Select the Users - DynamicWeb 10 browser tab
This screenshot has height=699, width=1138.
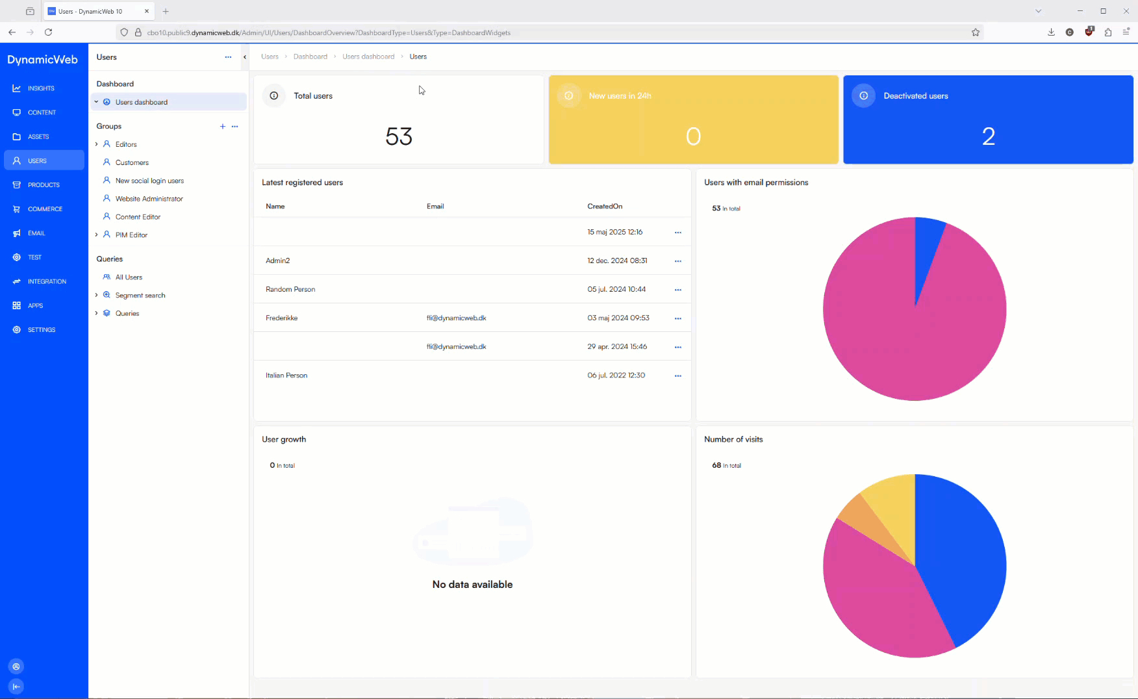[91, 11]
